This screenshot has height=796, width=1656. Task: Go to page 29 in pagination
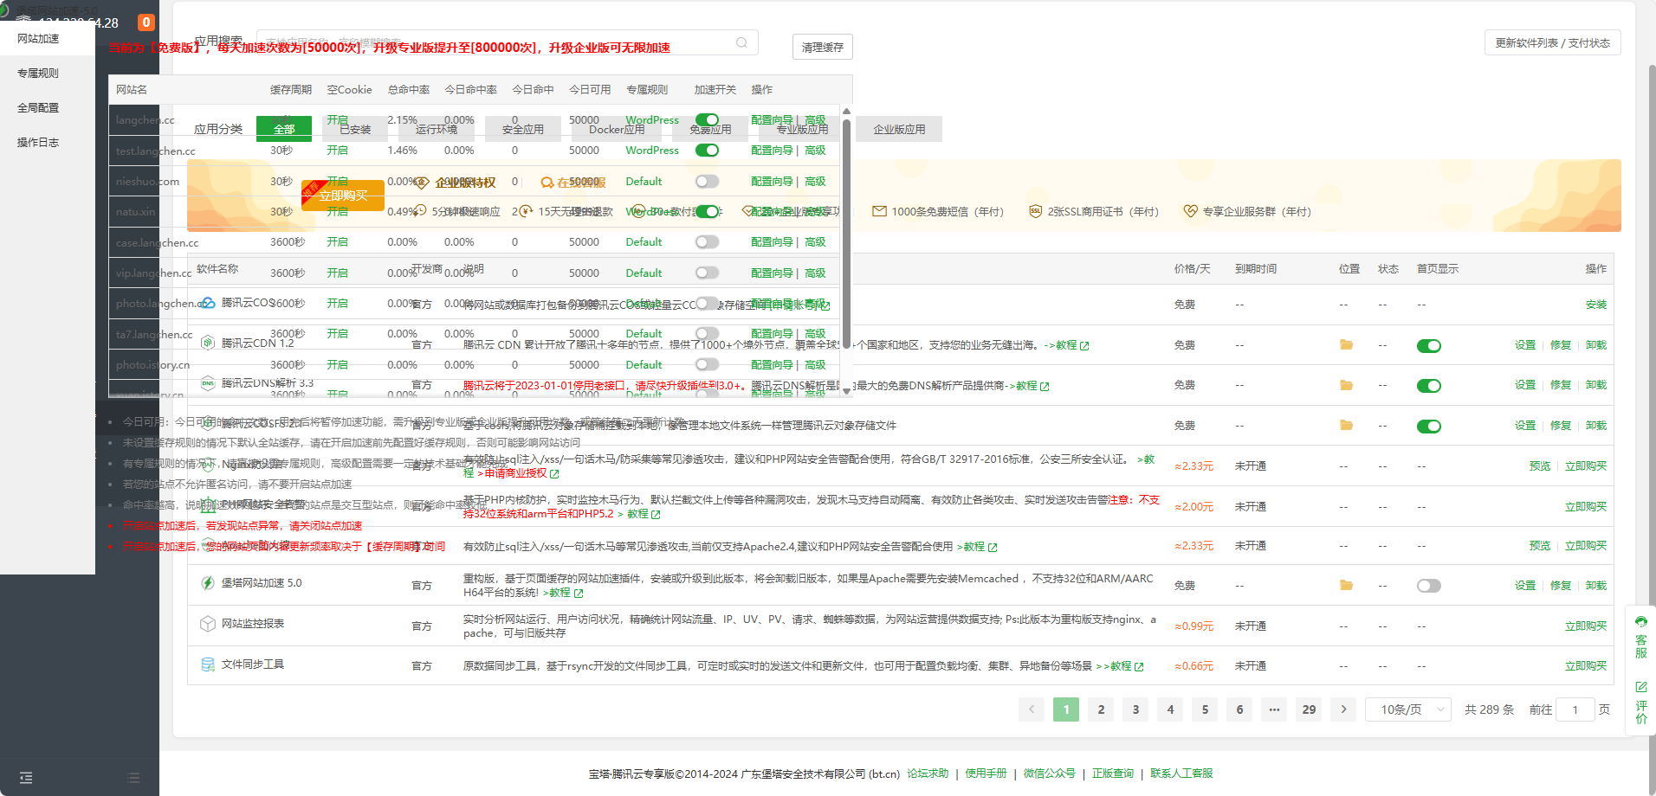(1309, 709)
